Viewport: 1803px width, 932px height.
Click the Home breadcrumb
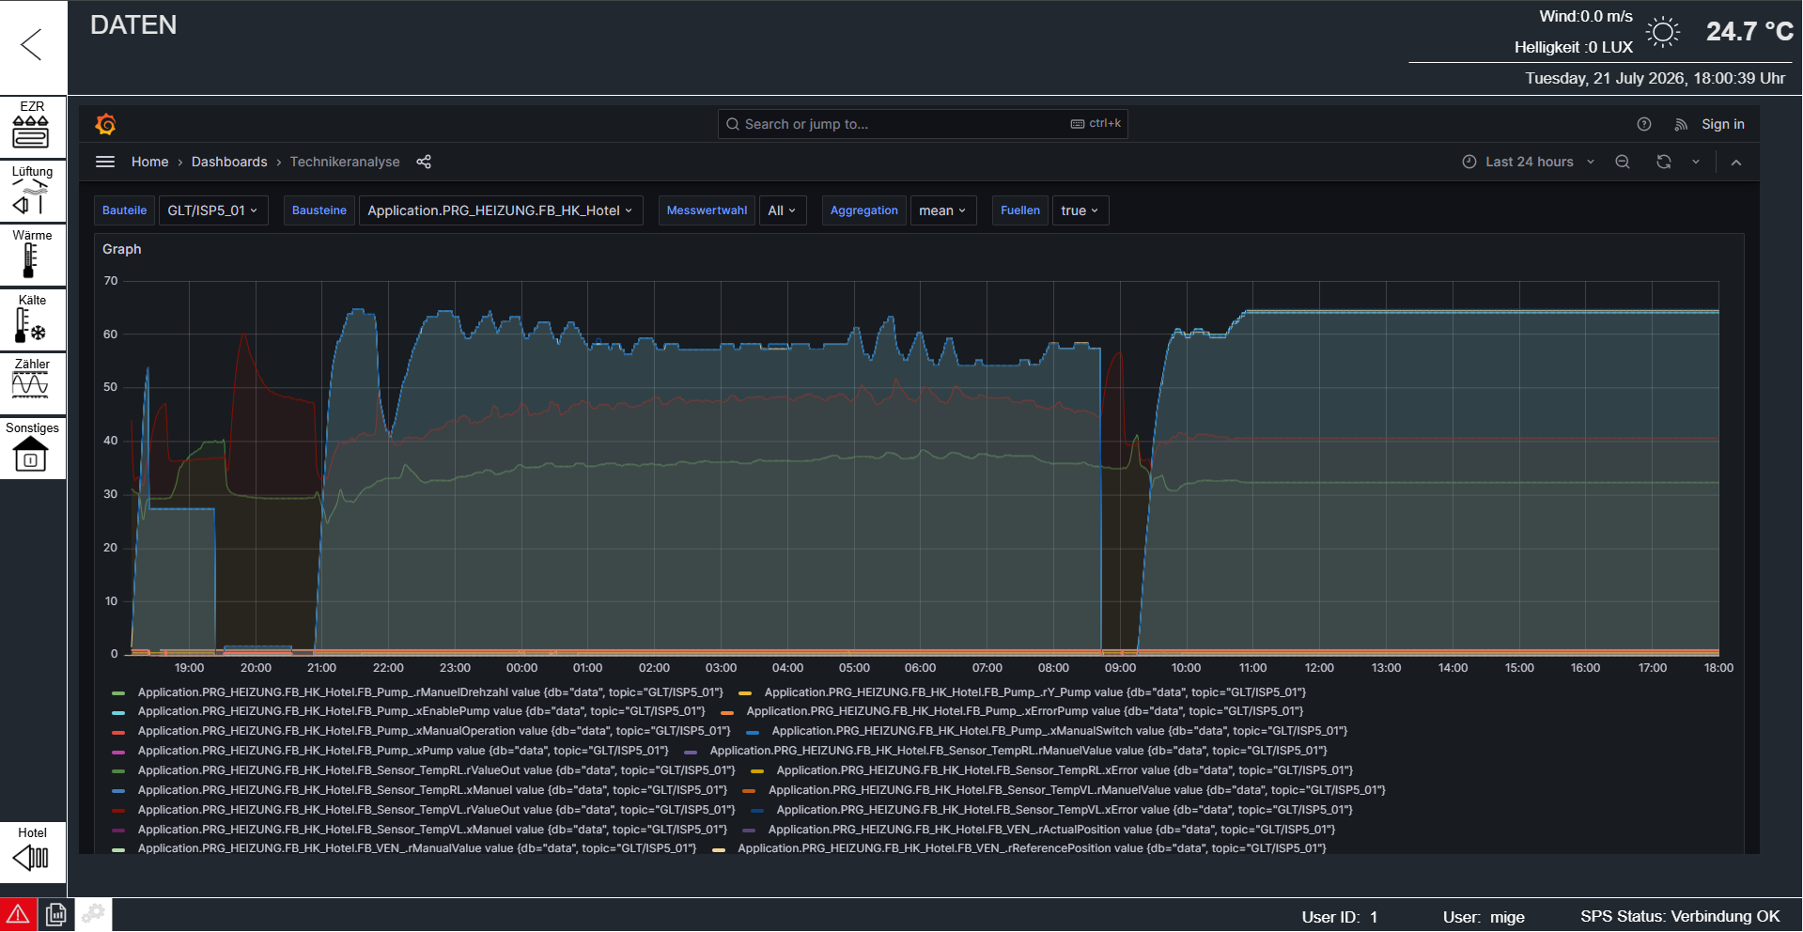click(x=150, y=162)
